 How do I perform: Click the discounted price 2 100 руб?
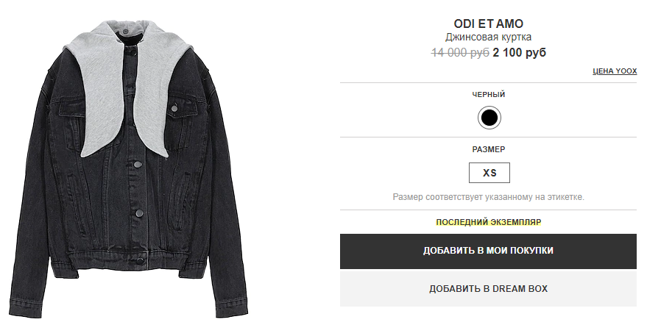[519, 53]
